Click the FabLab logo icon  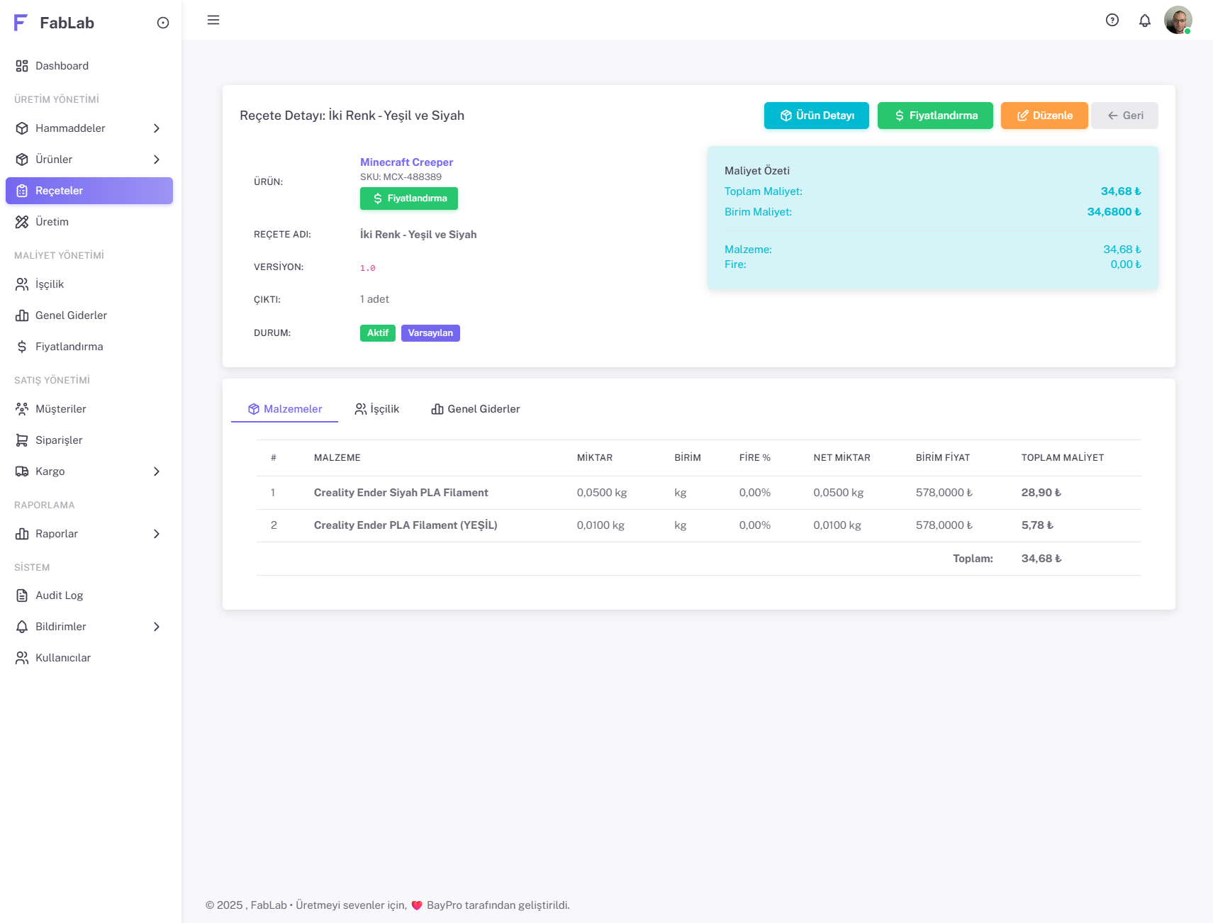click(x=21, y=23)
